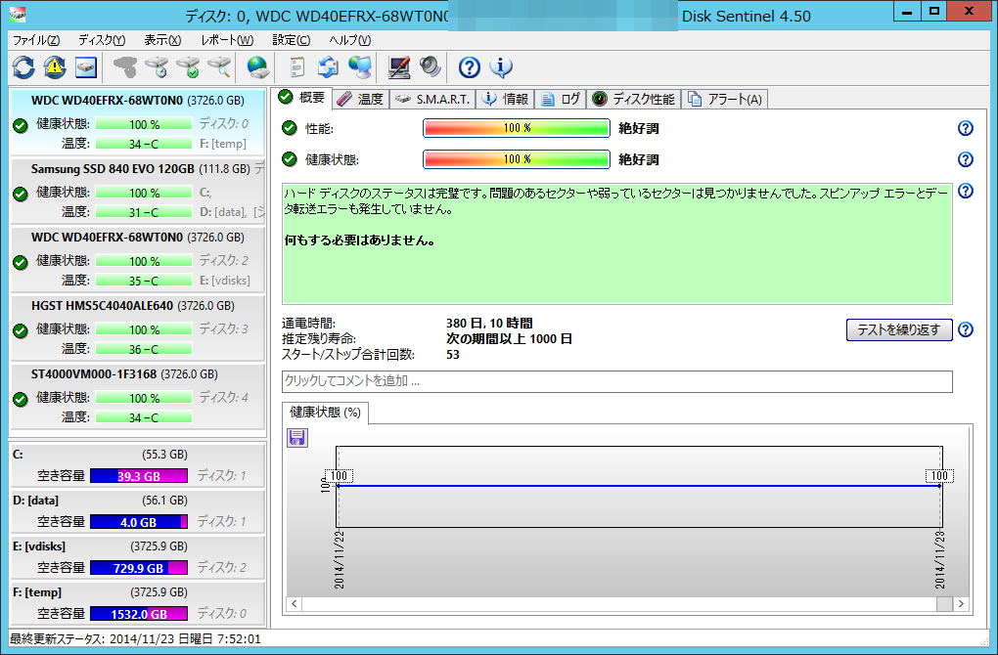Toggle the disk panel view toolbar icon
The image size is (998, 655).
(x=86, y=66)
